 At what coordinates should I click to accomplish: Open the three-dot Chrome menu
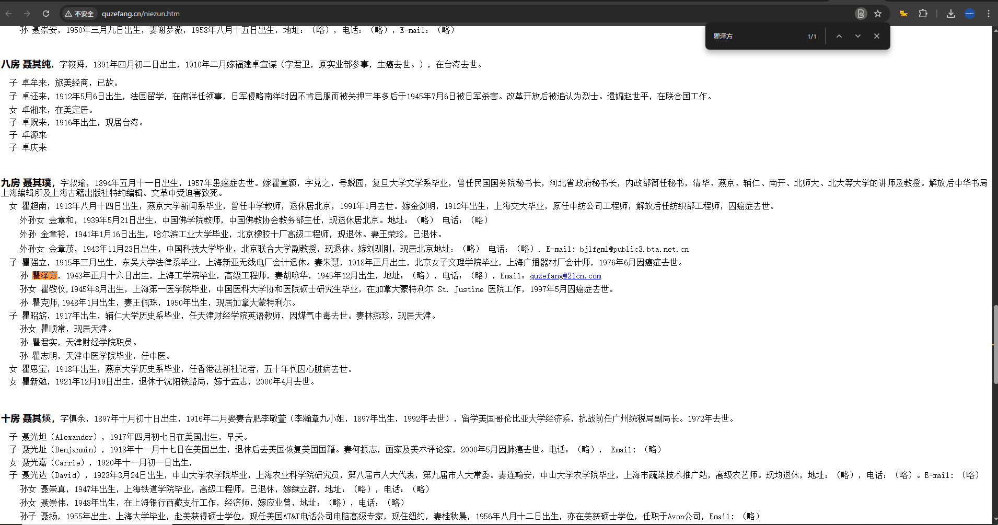coord(989,14)
